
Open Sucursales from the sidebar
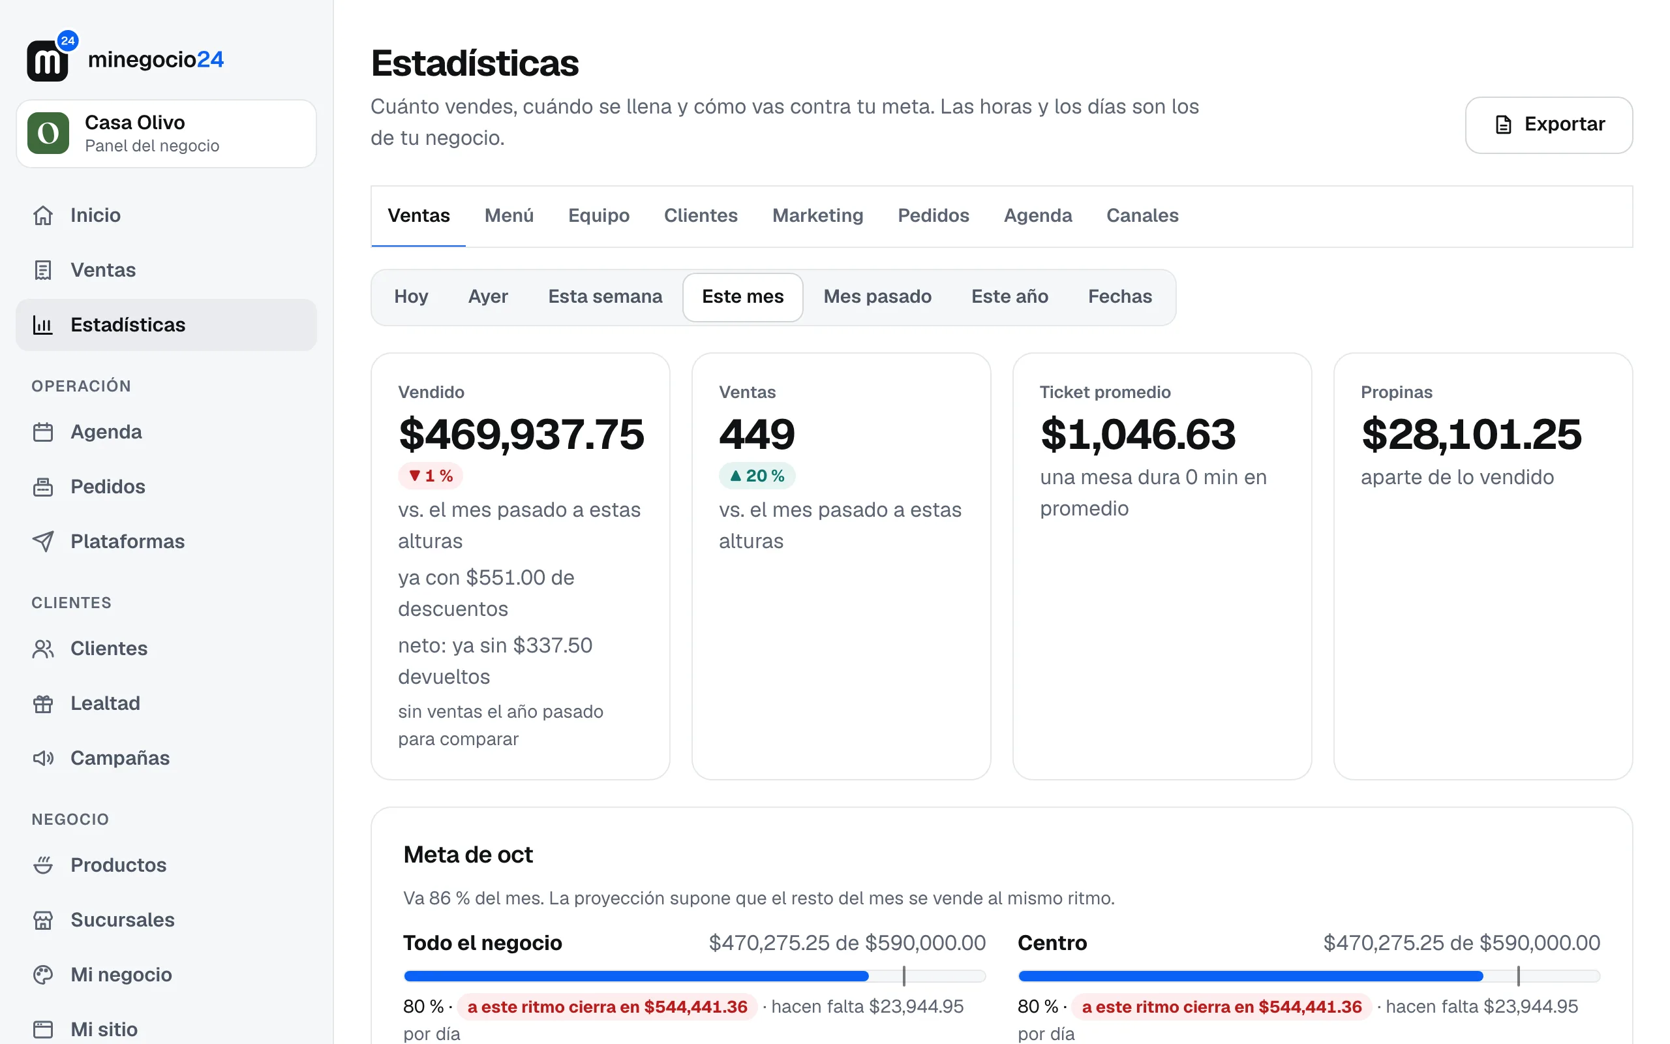pos(166,920)
